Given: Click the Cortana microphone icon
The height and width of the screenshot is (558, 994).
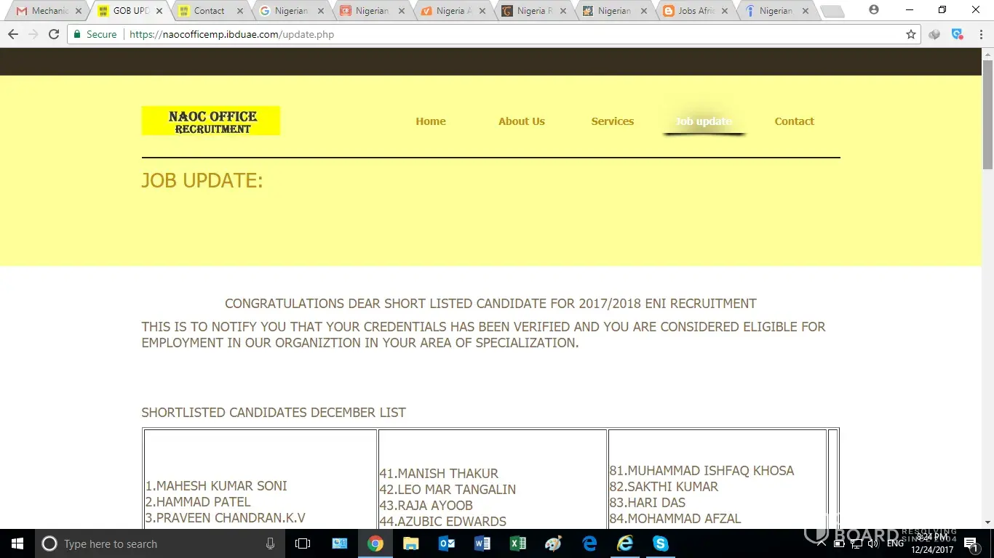Looking at the screenshot, I should pyautogui.click(x=270, y=543).
